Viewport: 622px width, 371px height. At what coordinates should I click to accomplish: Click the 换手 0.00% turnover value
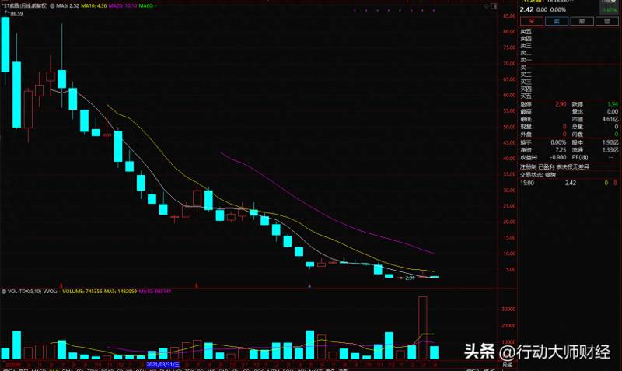point(558,142)
